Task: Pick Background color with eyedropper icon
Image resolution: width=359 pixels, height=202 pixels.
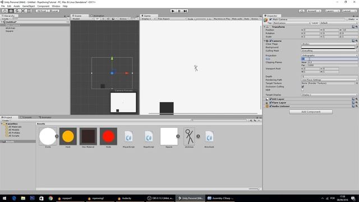Action: 357,47
